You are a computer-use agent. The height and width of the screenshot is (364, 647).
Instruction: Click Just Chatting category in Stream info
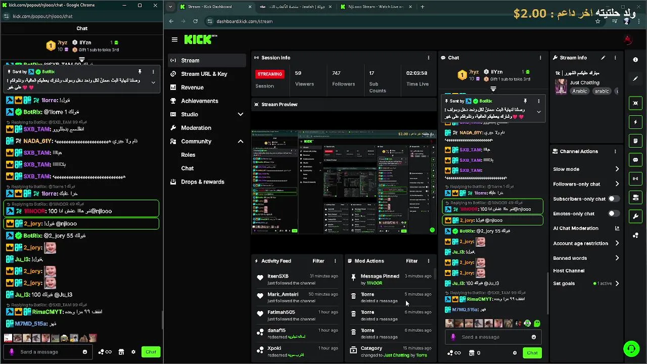coord(585,82)
